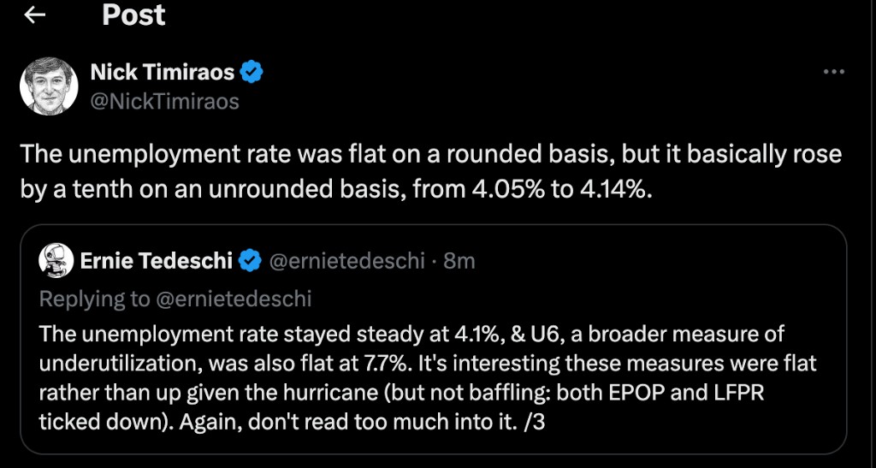
Task: Click the verified badge next to Ernie Tedeschi
Action: [251, 260]
